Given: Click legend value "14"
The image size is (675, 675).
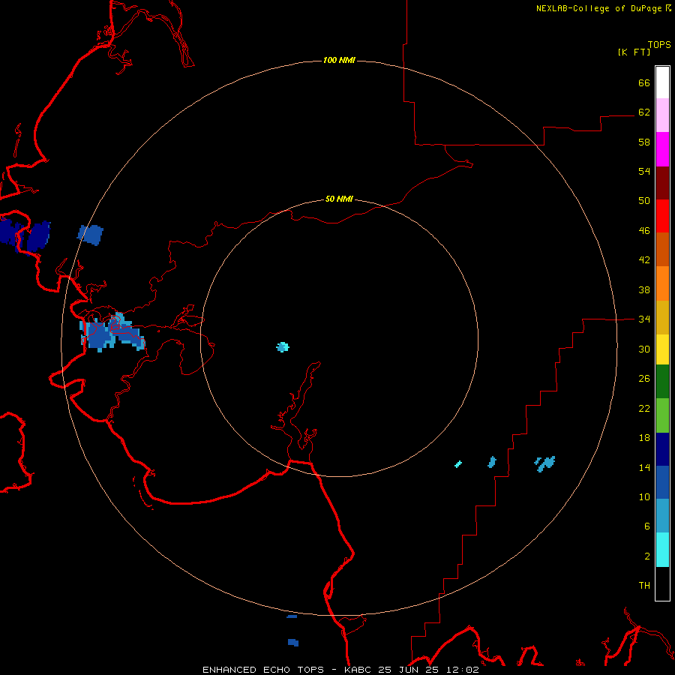Looking at the screenshot, I should click(644, 467).
